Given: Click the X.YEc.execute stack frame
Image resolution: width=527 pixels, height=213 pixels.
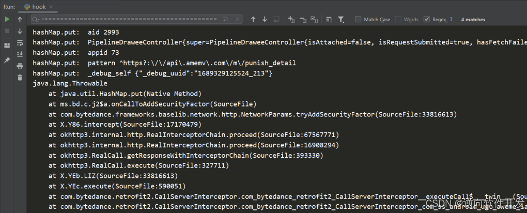Looking at the screenshot, I should (x=117, y=186).
